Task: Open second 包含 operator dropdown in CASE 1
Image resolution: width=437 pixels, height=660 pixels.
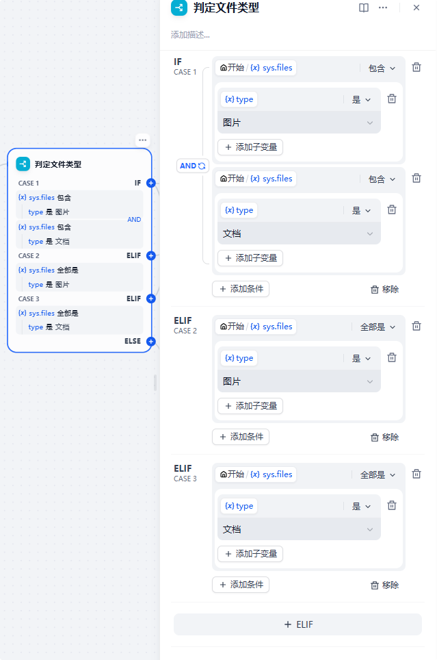Action: 382,179
